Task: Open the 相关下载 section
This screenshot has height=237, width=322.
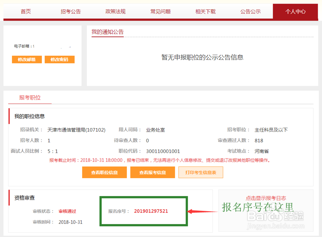Action: click(x=205, y=11)
